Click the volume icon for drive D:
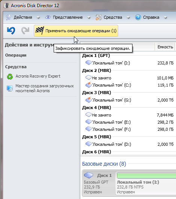The image size is (176, 199). coord(89,144)
